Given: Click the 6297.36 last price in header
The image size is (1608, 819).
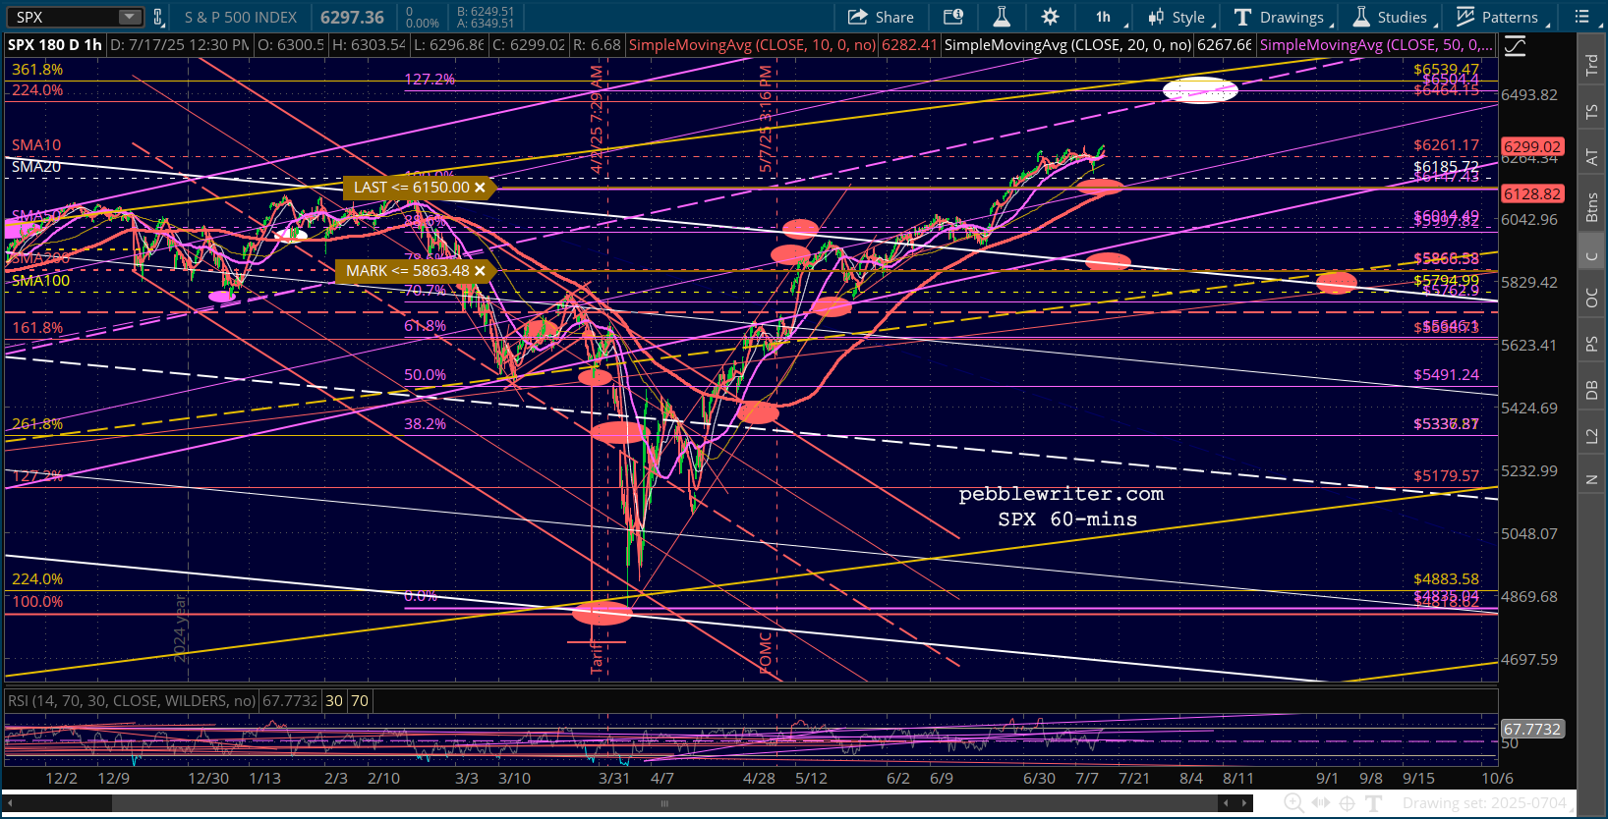Looking at the screenshot, I should pyautogui.click(x=352, y=17).
